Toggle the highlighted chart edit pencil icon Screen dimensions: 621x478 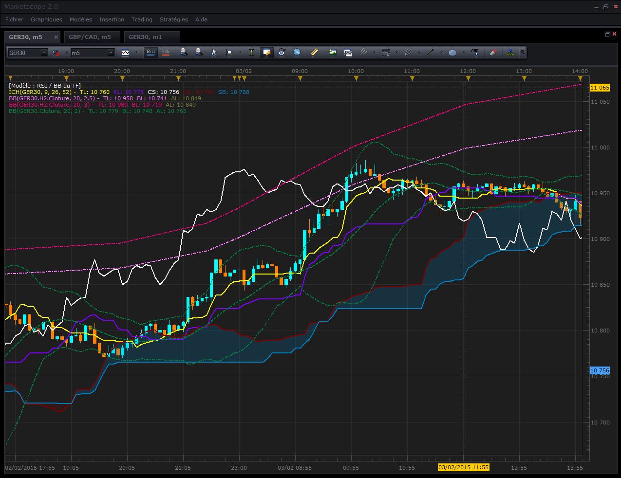266,52
